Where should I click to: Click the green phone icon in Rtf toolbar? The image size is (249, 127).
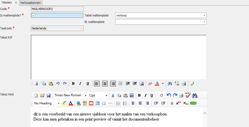[x=192, y=84]
